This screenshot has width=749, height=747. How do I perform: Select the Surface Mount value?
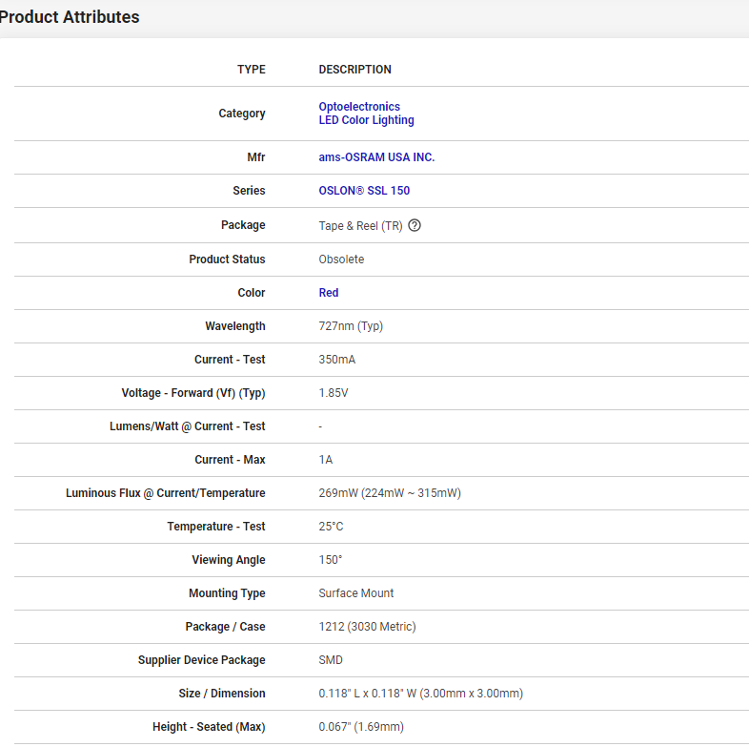pos(355,593)
